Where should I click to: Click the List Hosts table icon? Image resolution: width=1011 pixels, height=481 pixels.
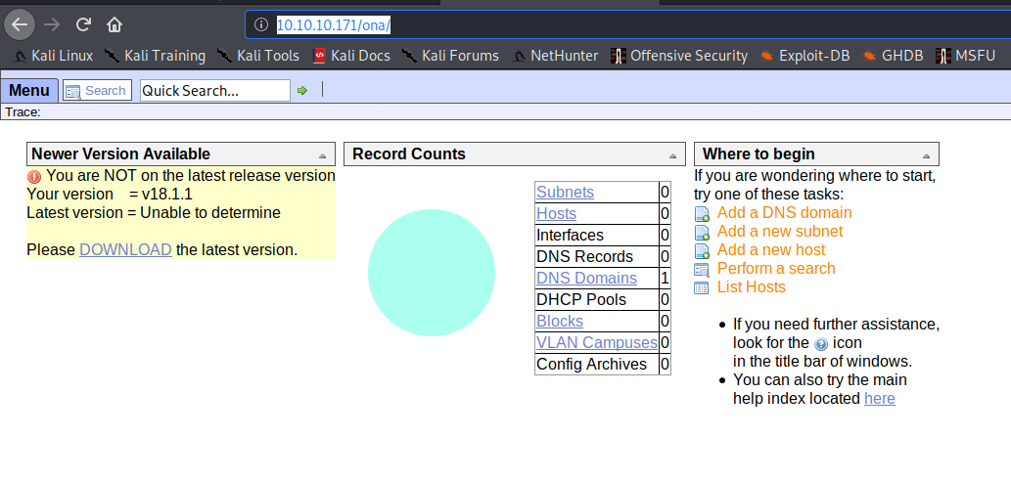pyautogui.click(x=702, y=287)
